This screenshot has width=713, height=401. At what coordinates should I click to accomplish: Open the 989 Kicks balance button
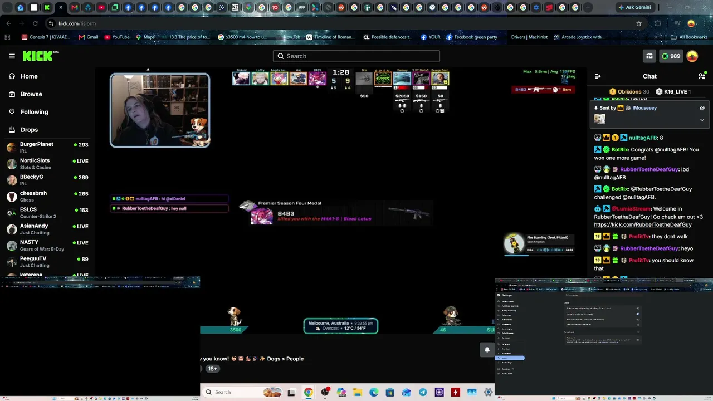(x=671, y=56)
